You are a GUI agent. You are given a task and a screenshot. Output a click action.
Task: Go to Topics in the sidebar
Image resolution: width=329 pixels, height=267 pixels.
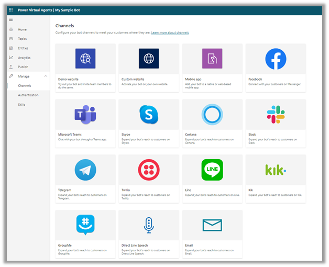[x=22, y=39]
